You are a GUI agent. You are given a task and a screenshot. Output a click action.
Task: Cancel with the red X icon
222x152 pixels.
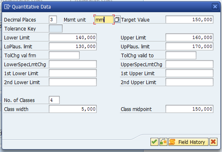213,142
